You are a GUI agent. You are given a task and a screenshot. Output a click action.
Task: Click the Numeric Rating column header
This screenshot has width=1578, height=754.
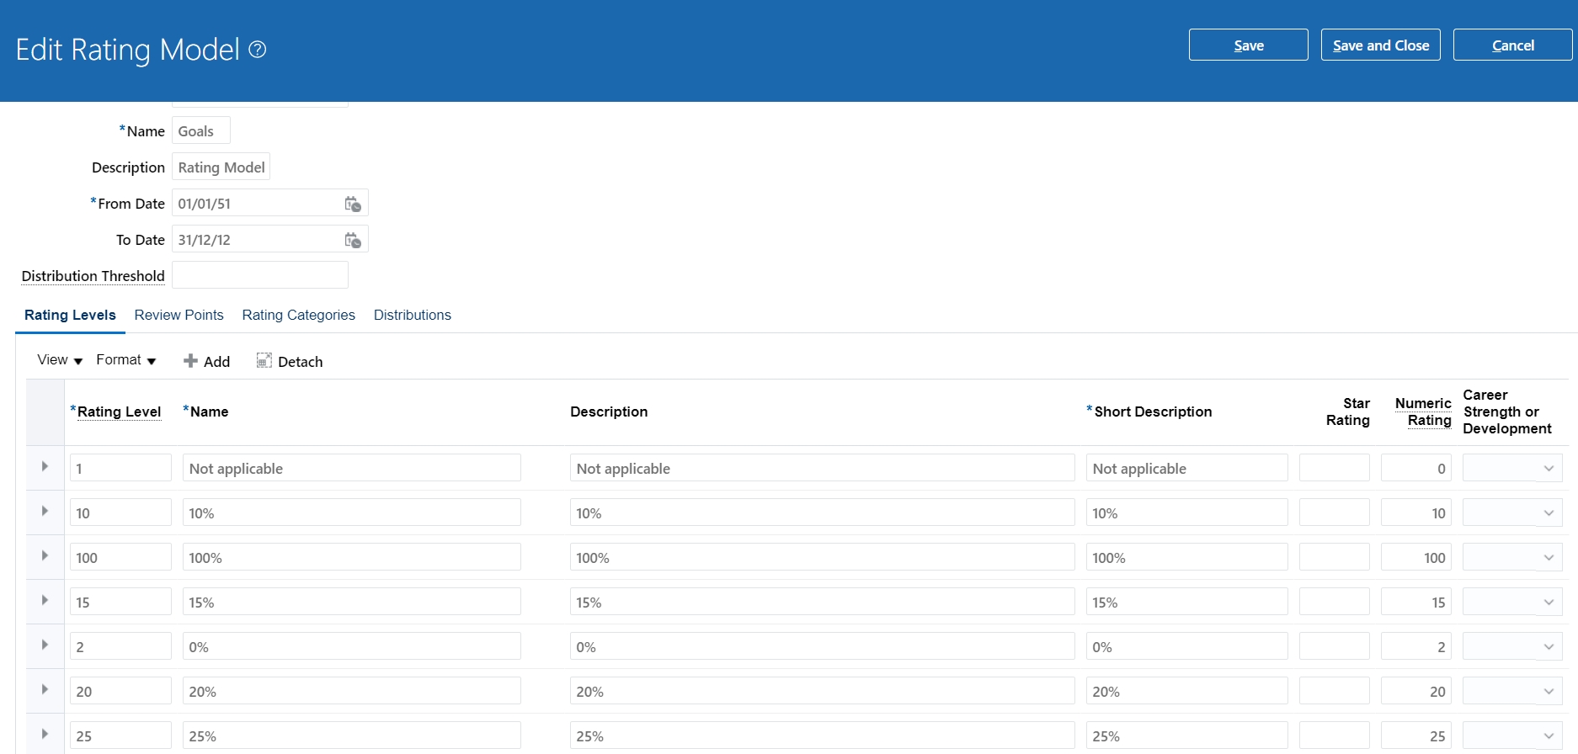click(x=1423, y=412)
